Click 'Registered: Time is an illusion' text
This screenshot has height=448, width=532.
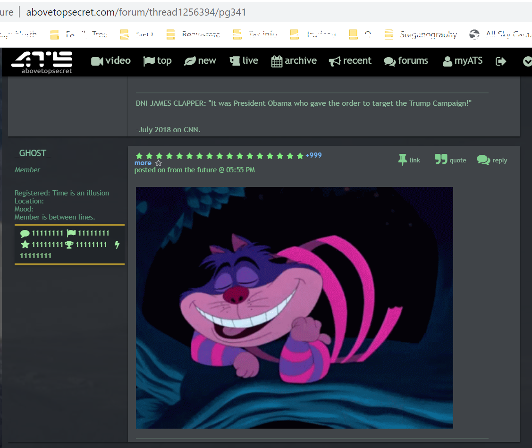pos(62,193)
